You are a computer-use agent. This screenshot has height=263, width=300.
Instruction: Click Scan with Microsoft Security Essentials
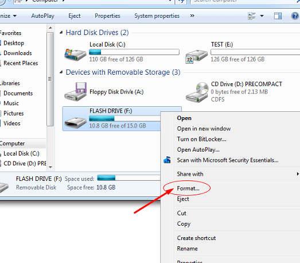(x=228, y=160)
